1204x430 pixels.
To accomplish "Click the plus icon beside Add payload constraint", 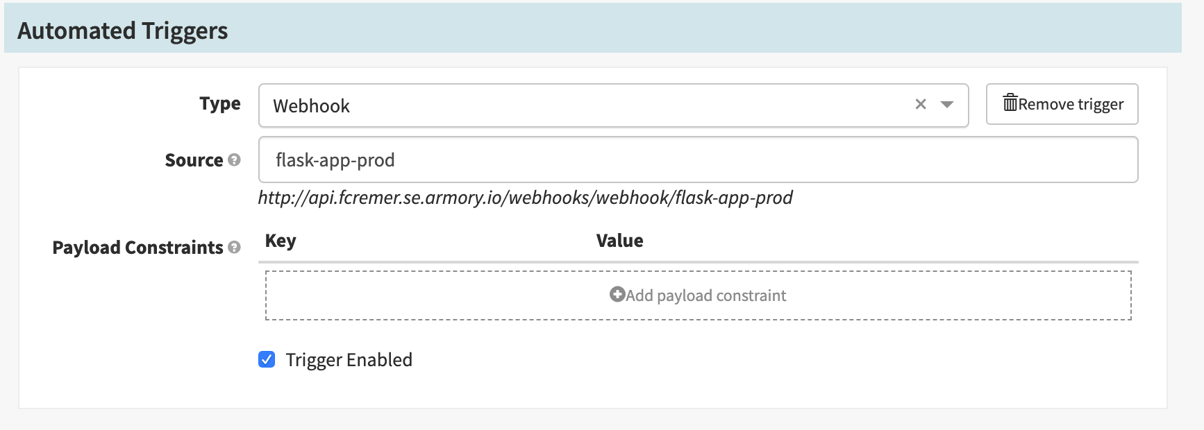I will click(x=617, y=295).
